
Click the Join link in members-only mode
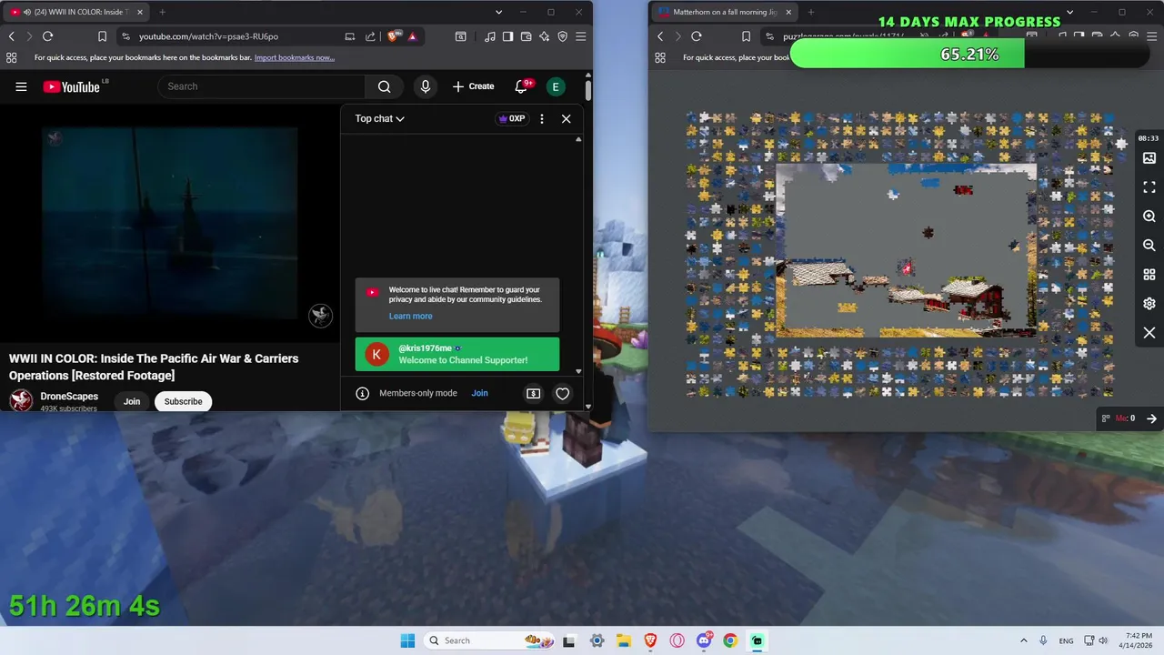coord(479,393)
